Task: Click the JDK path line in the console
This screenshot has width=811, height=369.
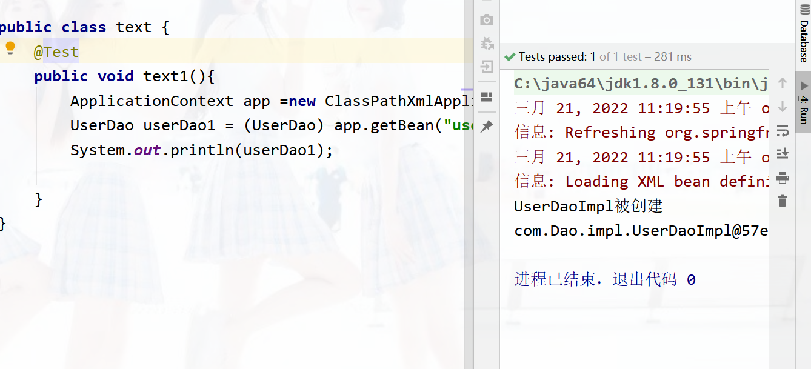Action: coord(636,83)
